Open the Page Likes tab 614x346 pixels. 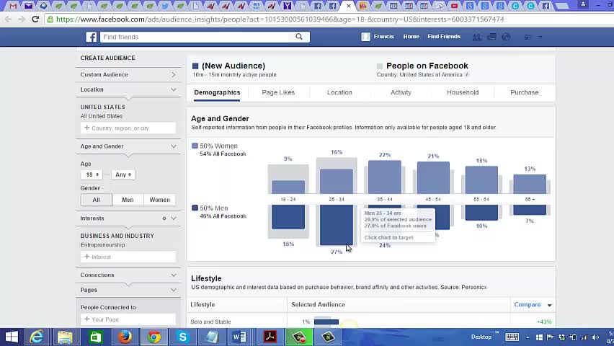[x=278, y=92]
